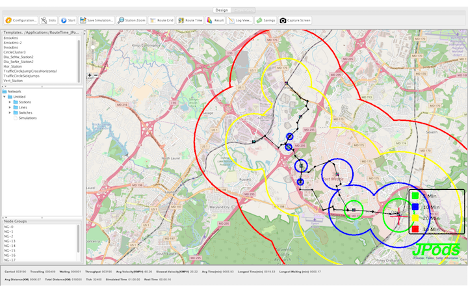Screen dimensions: 468x286
Task: Click the red 30 Min legend swatch
Action: tap(415, 229)
